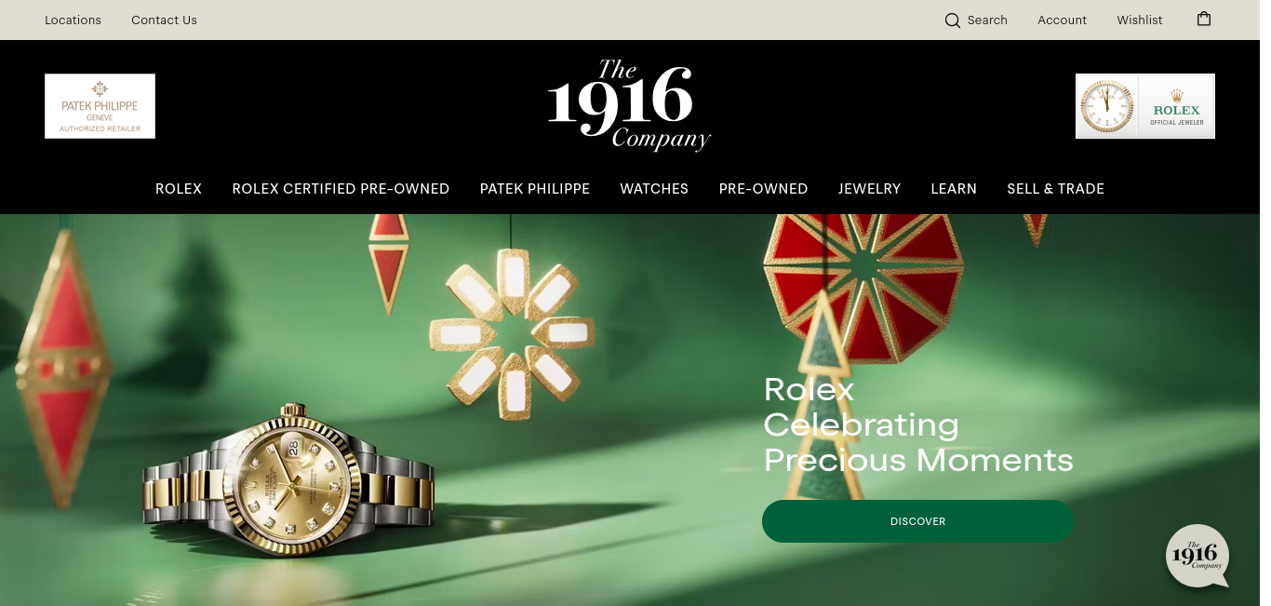This screenshot has height=606, width=1271.
Task: Open the Sell & Trade menu
Action: tap(1055, 189)
